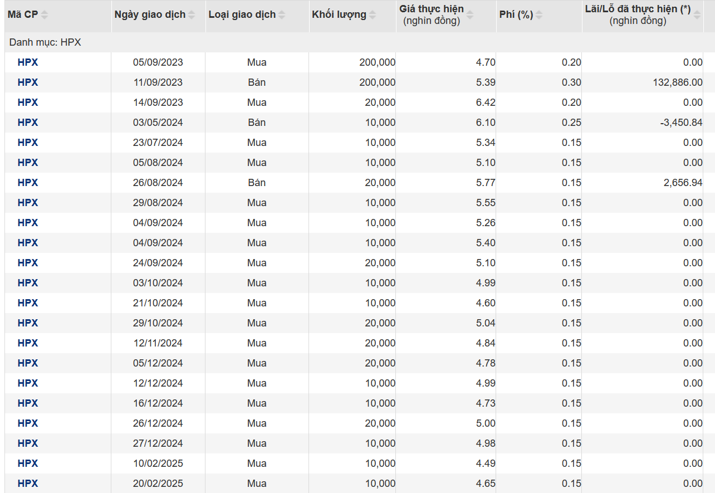Image resolution: width=715 pixels, height=493 pixels.
Task: Sort by the Giá thực hiện column arrows
Action: tap(470, 15)
